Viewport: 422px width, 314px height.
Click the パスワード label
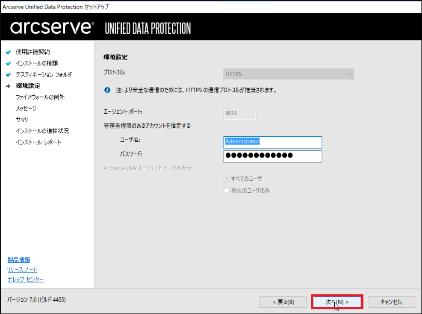click(131, 154)
